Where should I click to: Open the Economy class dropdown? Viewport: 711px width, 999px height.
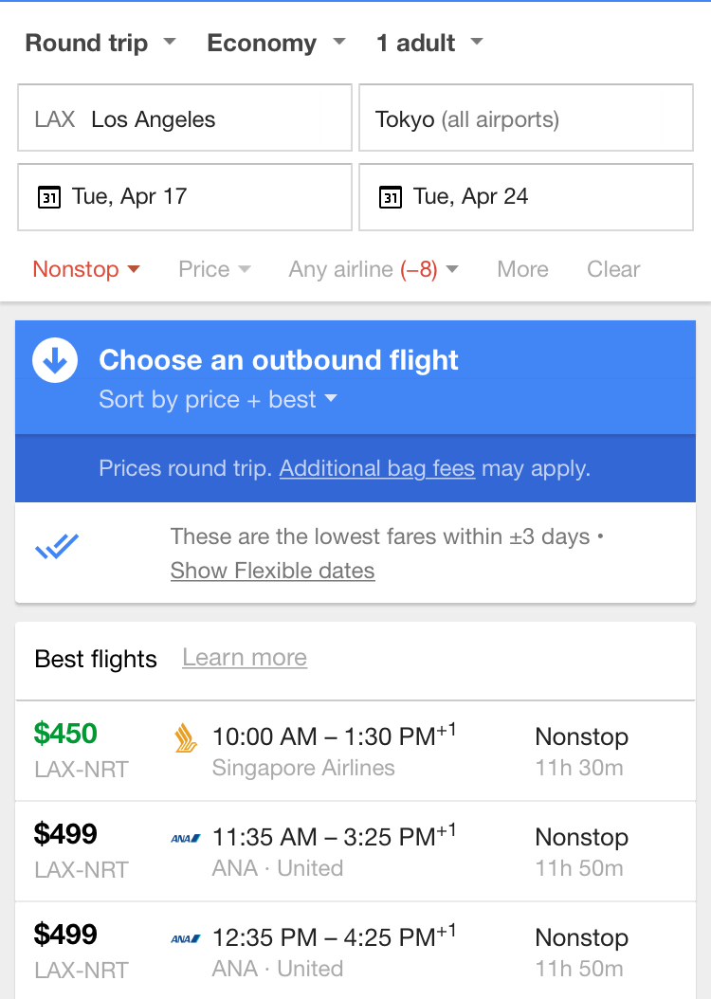pos(276,43)
